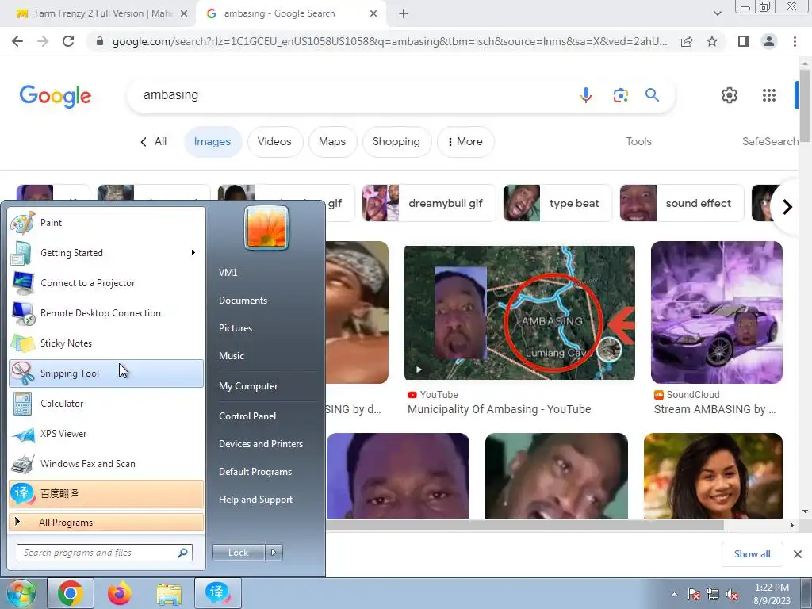This screenshot has width=812, height=609.
Task: Go back to the previous page
Action: pyautogui.click(x=17, y=41)
